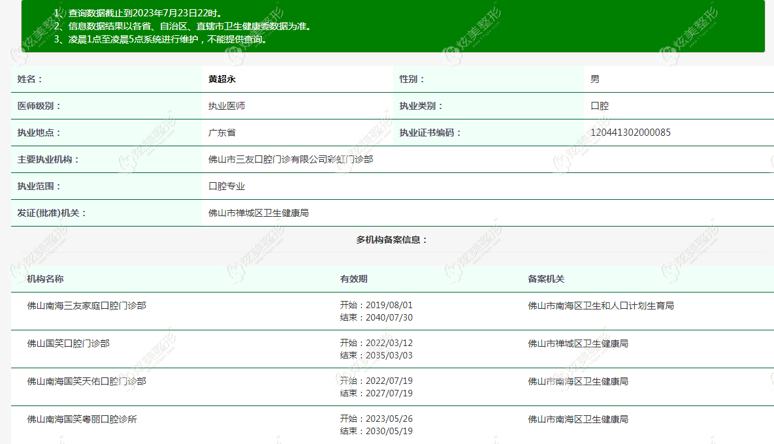
Task: Click the start date 2019/08/01
Action: tap(389, 305)
